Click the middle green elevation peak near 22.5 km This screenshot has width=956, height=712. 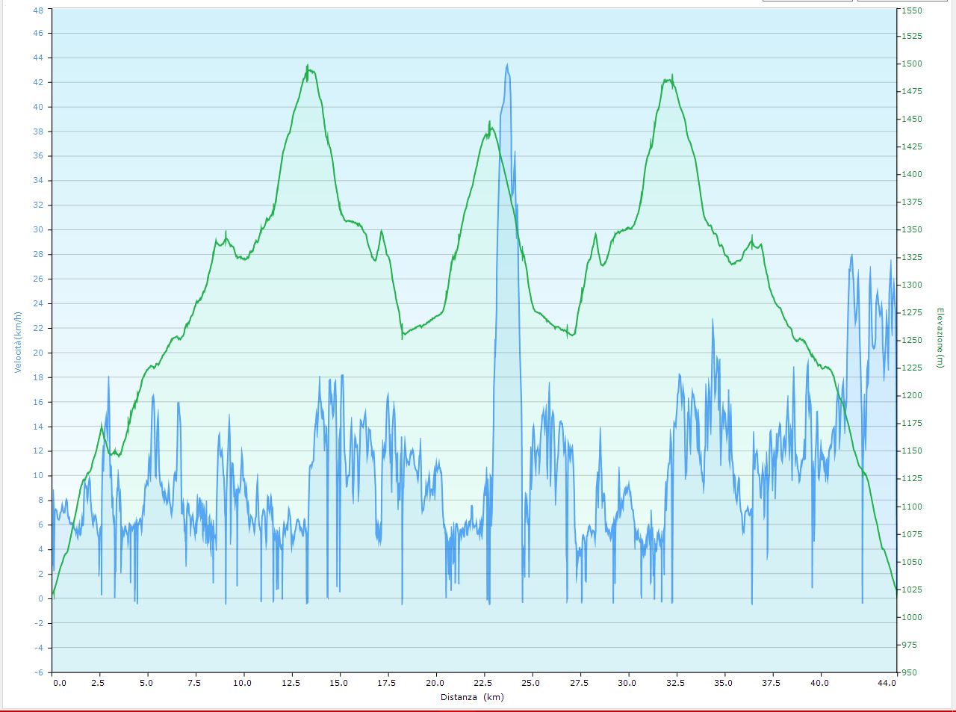(490, 123)
